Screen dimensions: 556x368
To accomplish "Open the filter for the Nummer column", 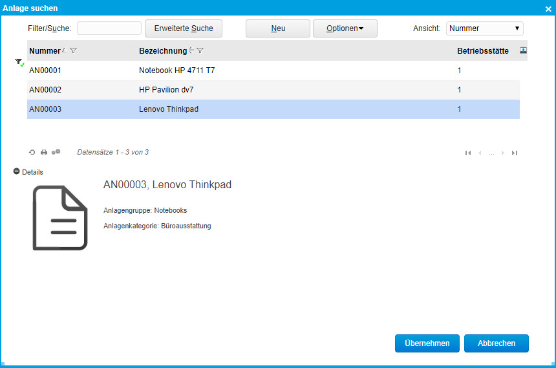I will 74,51.
